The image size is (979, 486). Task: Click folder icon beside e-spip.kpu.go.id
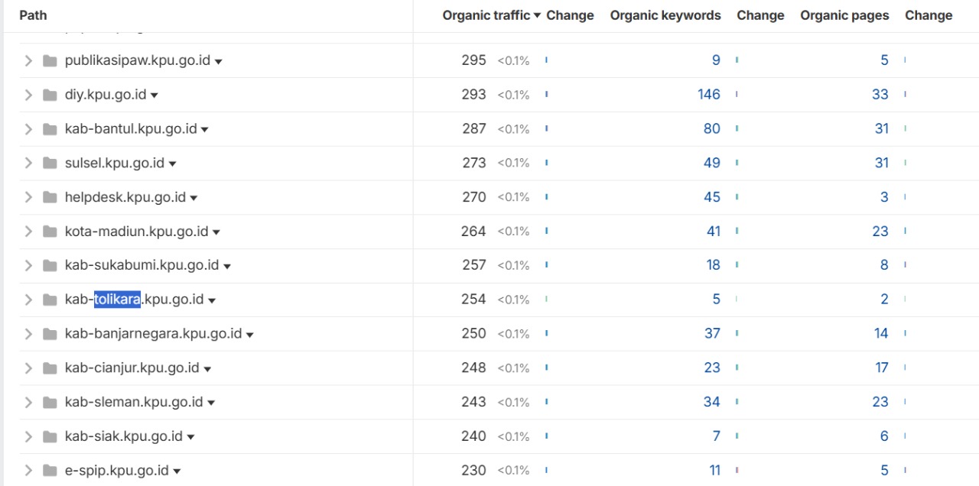click(x=50, y=471)
